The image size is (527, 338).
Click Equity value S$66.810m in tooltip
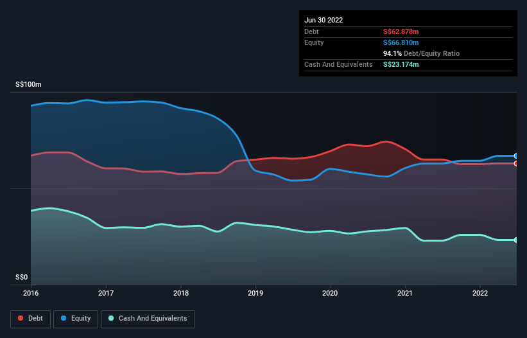click(401, 42)
